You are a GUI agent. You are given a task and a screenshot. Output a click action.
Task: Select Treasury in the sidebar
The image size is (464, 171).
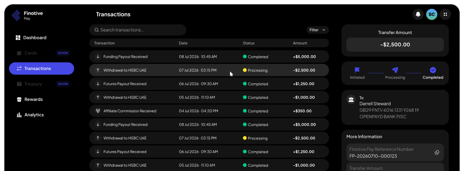tap(33, 84)
